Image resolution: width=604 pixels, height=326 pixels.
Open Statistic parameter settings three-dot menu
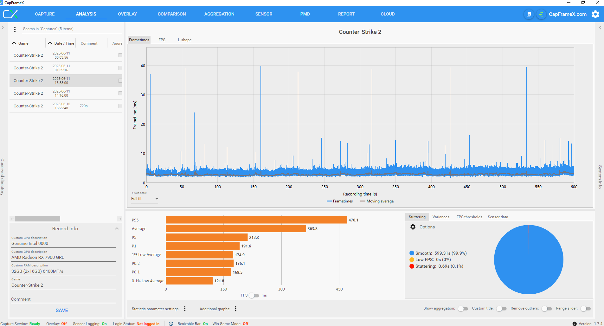(x=185, y=309)
